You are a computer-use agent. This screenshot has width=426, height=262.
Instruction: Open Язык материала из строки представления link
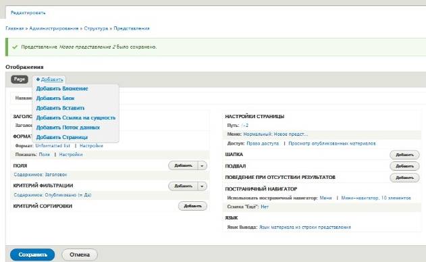tap(305, 227)
